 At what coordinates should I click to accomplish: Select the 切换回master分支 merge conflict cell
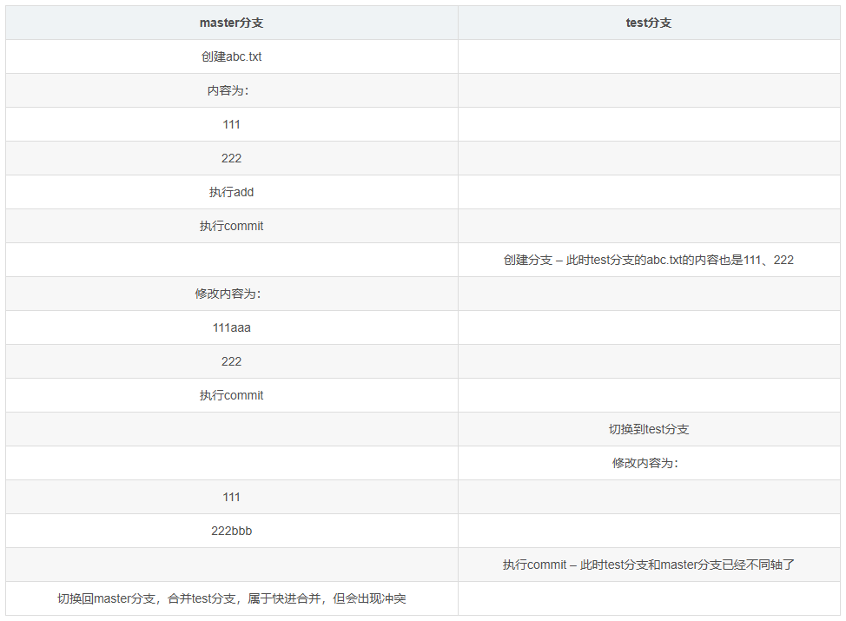coord(231,598)
